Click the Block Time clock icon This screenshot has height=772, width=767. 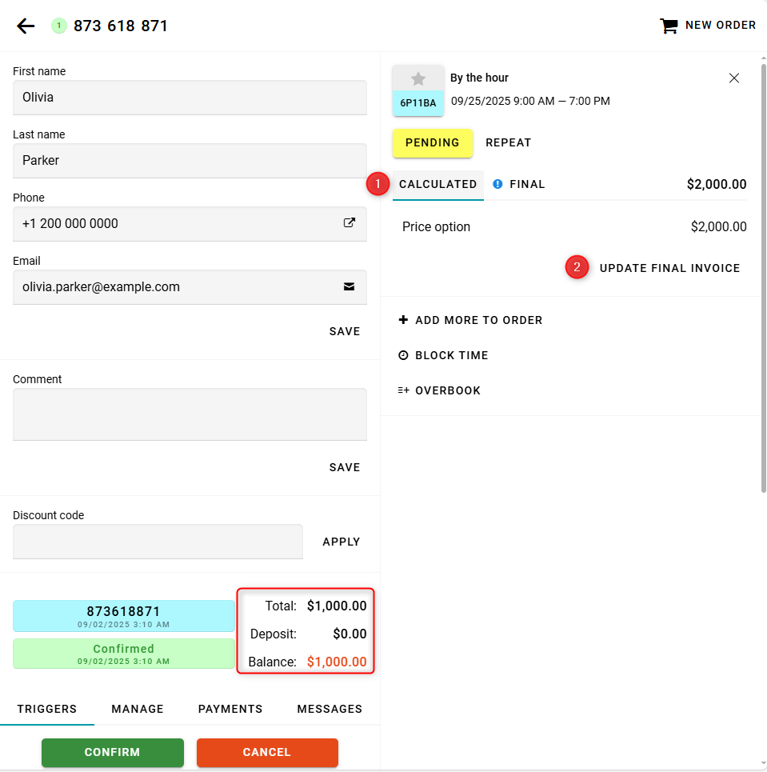[x=403, y=355]
